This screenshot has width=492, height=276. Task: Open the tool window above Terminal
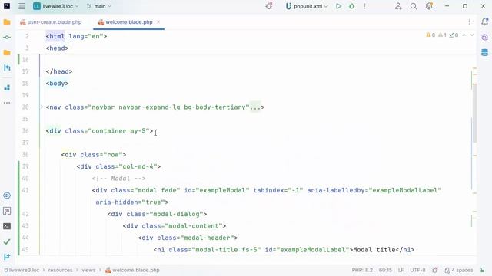(x=7, y=211)
